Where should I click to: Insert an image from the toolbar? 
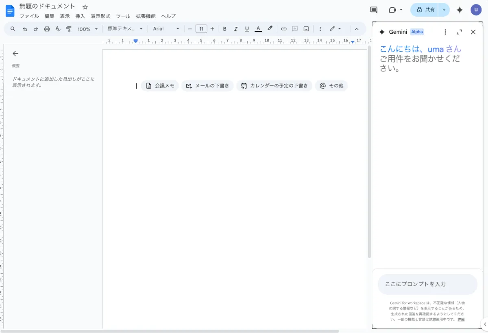(306, 29)
